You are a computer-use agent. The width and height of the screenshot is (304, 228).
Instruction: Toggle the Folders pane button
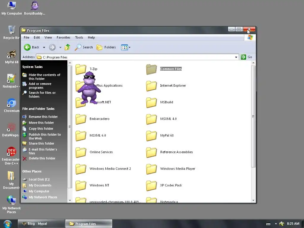click(x=106, y=47)
